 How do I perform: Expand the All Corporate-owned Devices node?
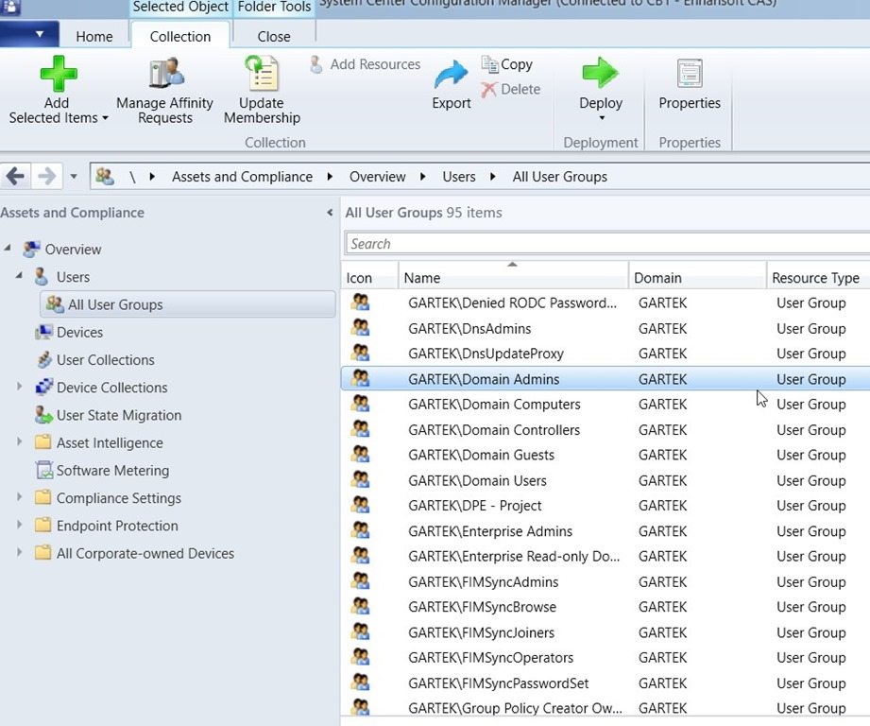pyautogui.click(x=20, y=552)
